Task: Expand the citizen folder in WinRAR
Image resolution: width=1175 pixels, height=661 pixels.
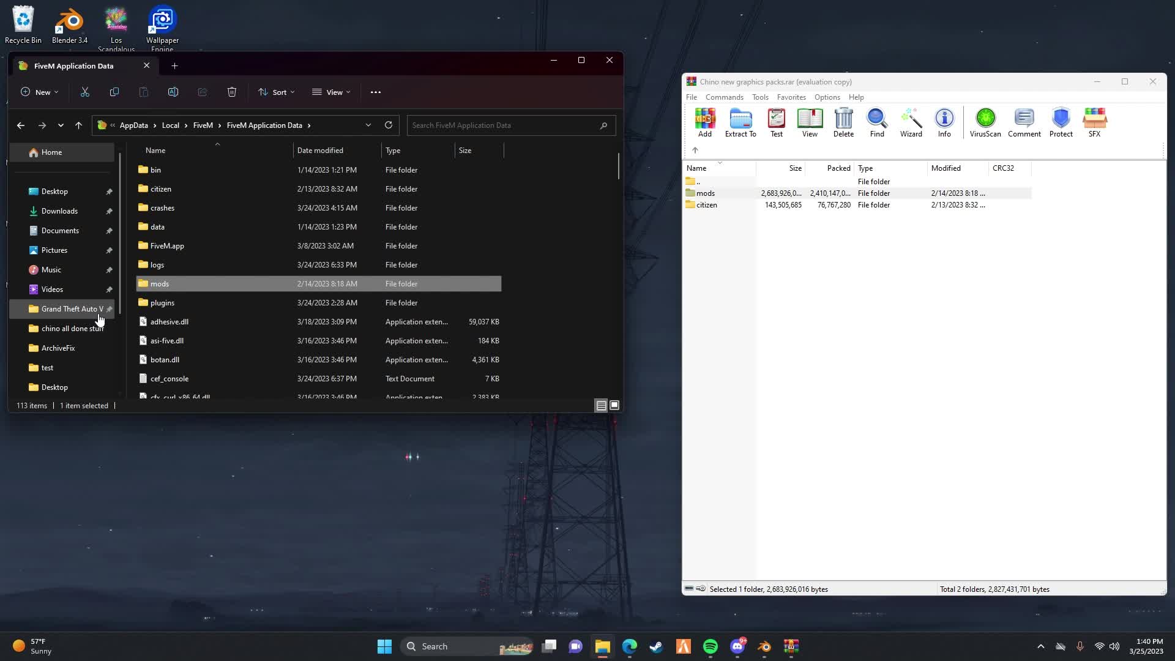Action: click(x=706, y=204)
